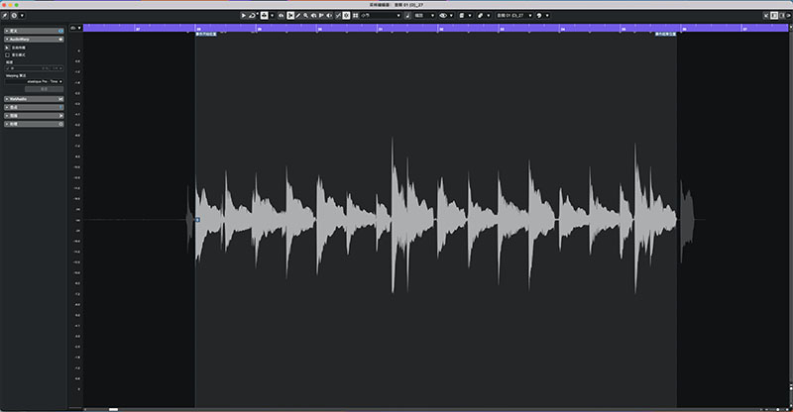The width and height of the screenshot is (793, 412).
Task: Click the undo history icon in toolbar
Action: point(539,16)
